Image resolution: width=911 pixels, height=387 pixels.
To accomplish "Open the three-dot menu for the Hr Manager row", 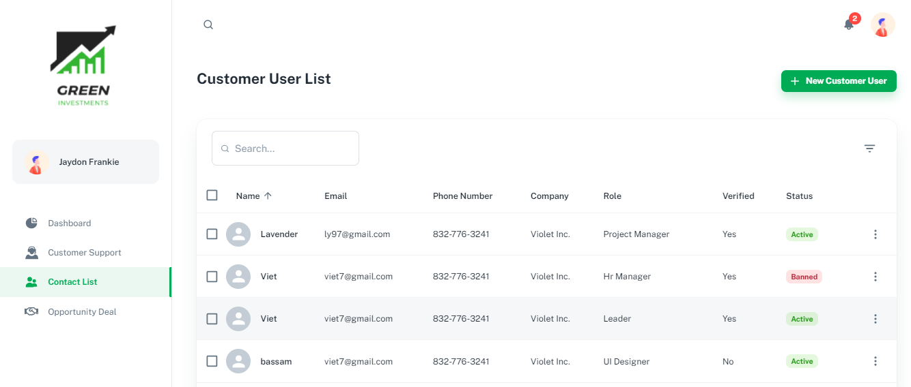I will pos(875,277).
